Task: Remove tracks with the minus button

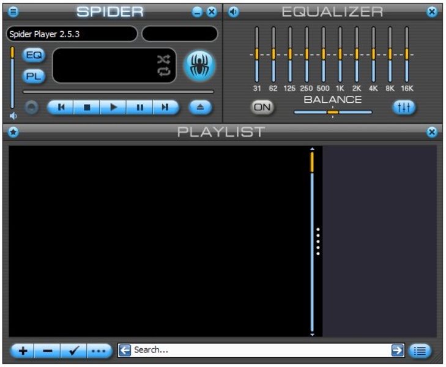Action: coord(47,351)
